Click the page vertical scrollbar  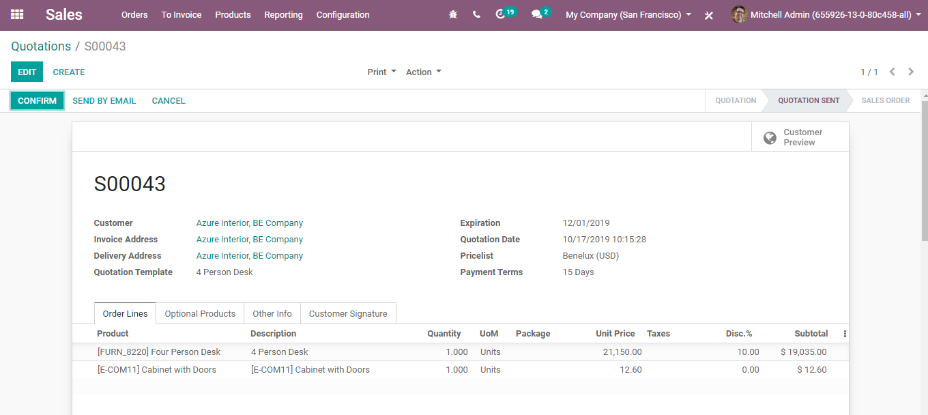(x=925, y=171)
